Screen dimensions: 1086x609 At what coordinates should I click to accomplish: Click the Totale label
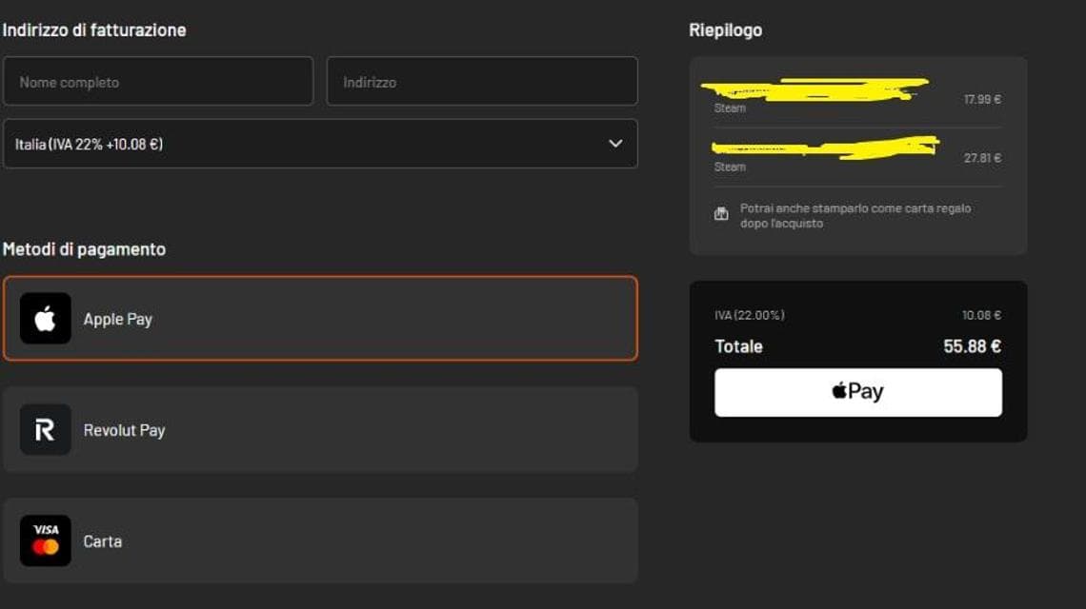[x=738, y=346]
